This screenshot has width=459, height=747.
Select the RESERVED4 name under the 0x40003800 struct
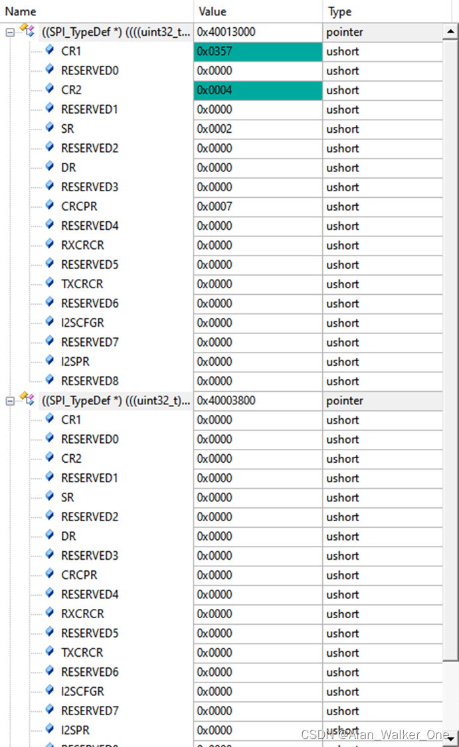[90, 594]
